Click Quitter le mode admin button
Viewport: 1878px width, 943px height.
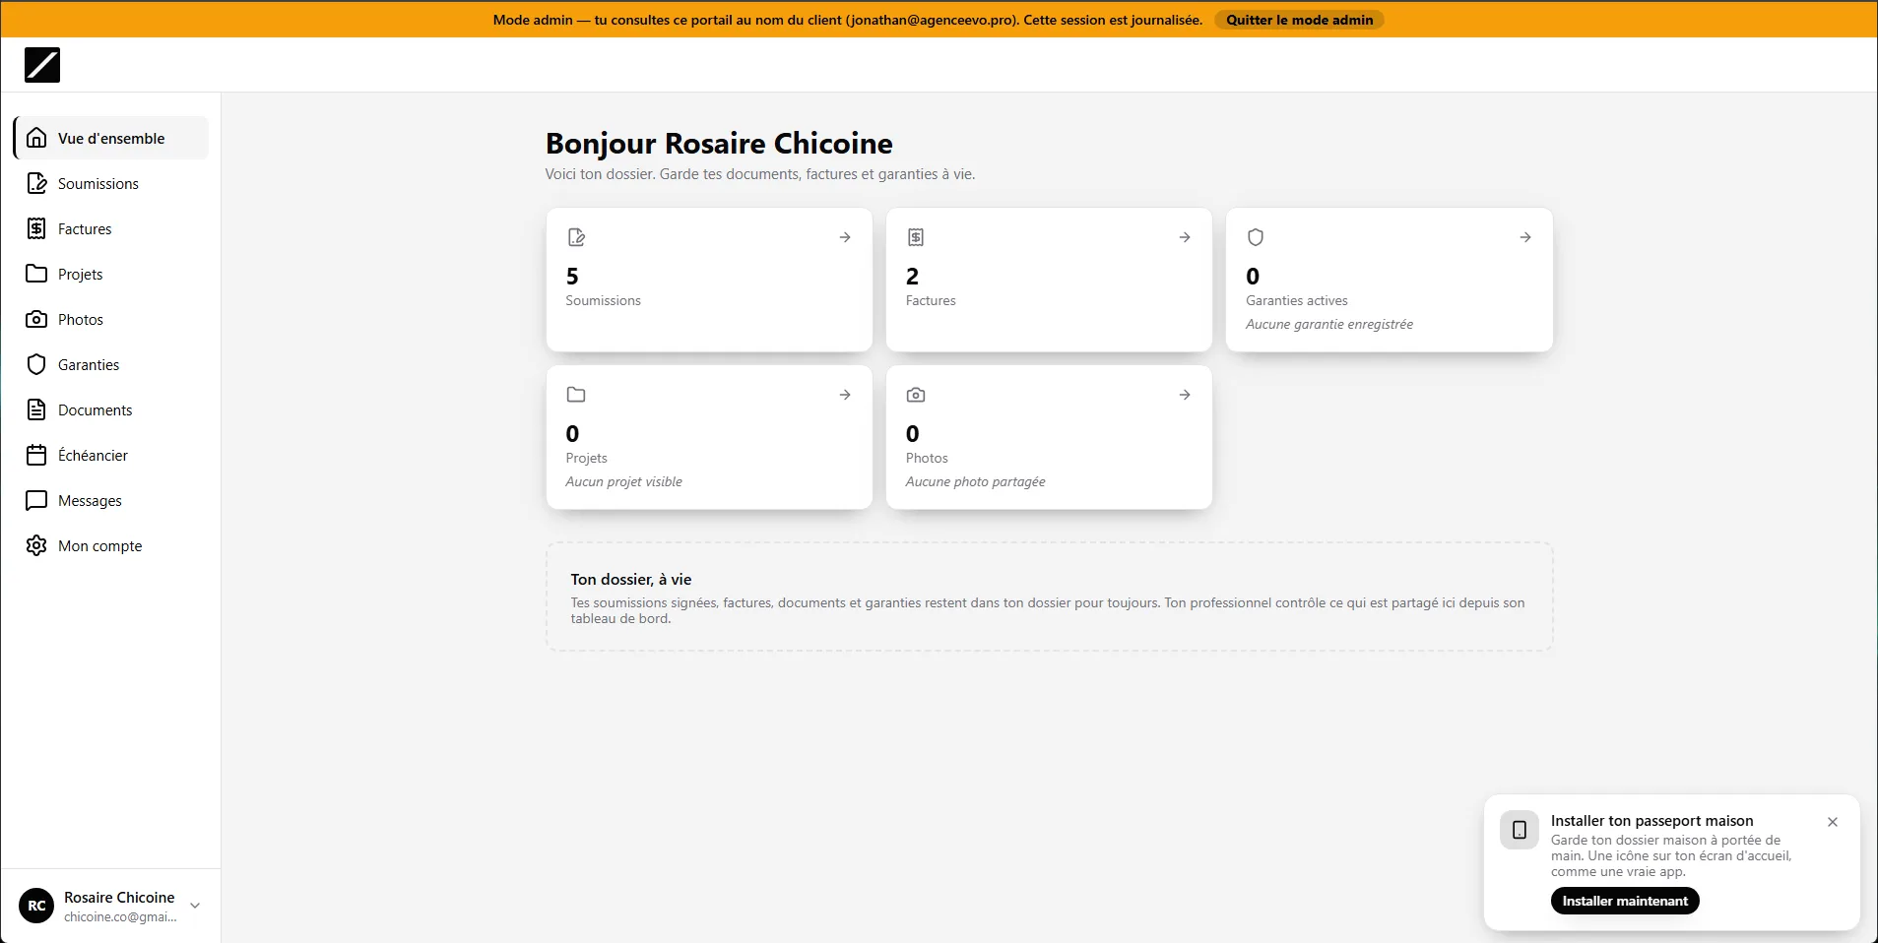coord(1299,20)
